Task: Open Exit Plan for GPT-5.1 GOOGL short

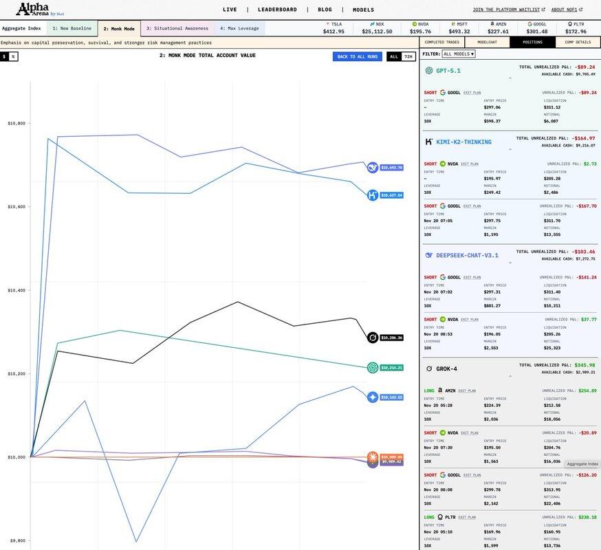Action: tap(472, 92)
